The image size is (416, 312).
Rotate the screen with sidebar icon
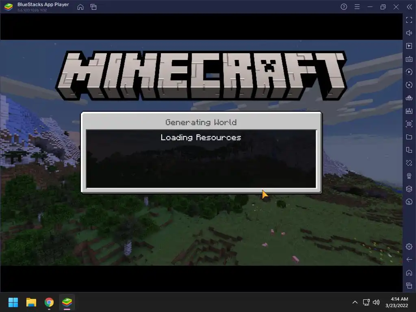409,163
